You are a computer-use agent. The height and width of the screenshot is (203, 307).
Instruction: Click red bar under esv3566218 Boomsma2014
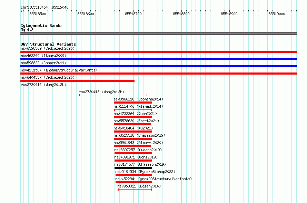tap(133, 103)
